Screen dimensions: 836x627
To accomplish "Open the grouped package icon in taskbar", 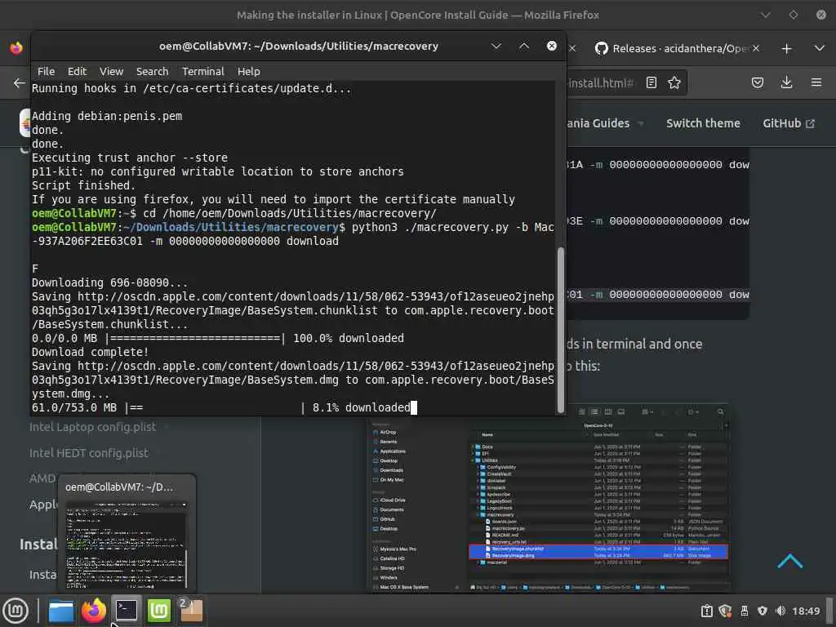I will [190, 611].
